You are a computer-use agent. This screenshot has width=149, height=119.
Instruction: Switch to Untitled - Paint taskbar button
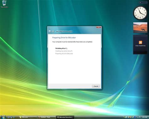tap(47, 117)
